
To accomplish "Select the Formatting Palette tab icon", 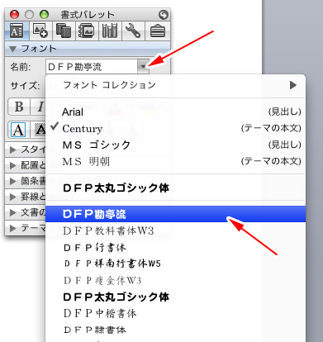I will [17, 31].
